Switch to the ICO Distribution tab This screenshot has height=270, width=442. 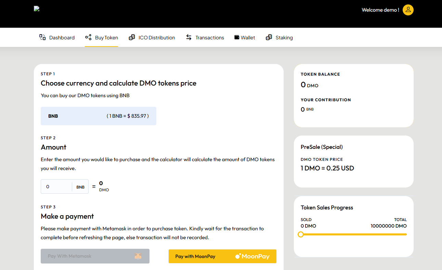(x=157, y=38)
